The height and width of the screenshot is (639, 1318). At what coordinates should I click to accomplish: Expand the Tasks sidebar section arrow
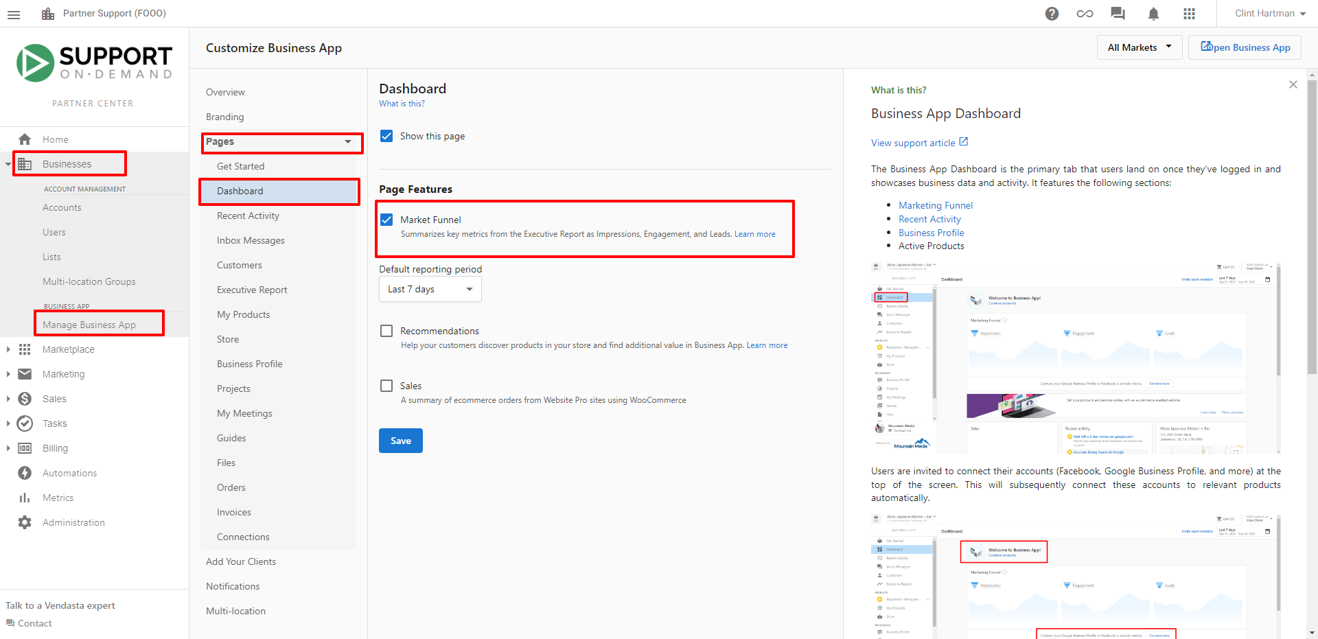point(8,423)
